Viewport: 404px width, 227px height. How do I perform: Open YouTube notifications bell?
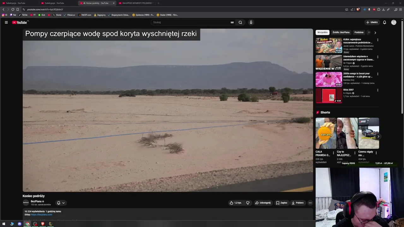click(x=384, y=22)
